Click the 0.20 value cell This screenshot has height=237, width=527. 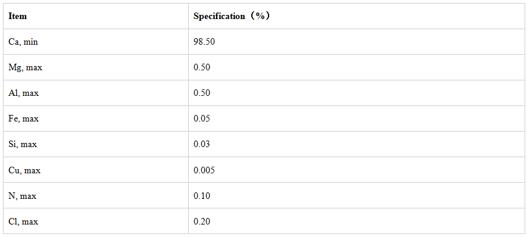[x=357, y=221]
